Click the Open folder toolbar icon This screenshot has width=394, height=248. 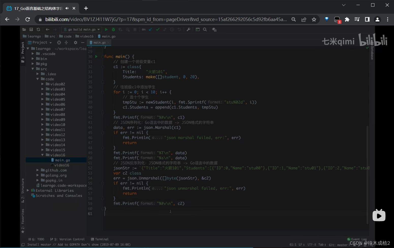tap(24, 29)
